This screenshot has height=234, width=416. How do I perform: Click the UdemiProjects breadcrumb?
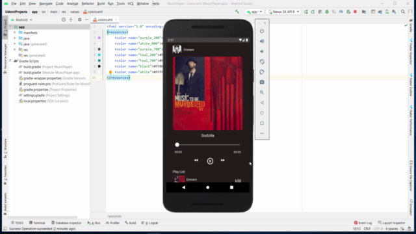[16, 12]
